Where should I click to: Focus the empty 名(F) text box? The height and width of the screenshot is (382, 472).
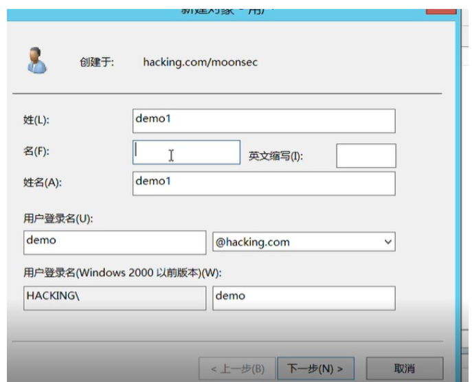coord(186,153)
